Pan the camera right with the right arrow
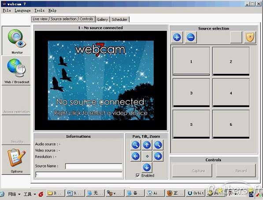The image size is (263, 200). pos(158,156)
